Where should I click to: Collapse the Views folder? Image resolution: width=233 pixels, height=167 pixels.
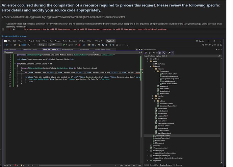148,61
